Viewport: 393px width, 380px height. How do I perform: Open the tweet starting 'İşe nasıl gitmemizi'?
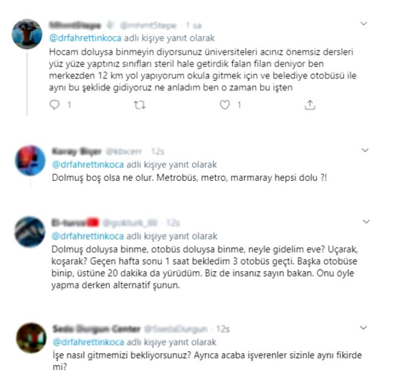[208, 361]
